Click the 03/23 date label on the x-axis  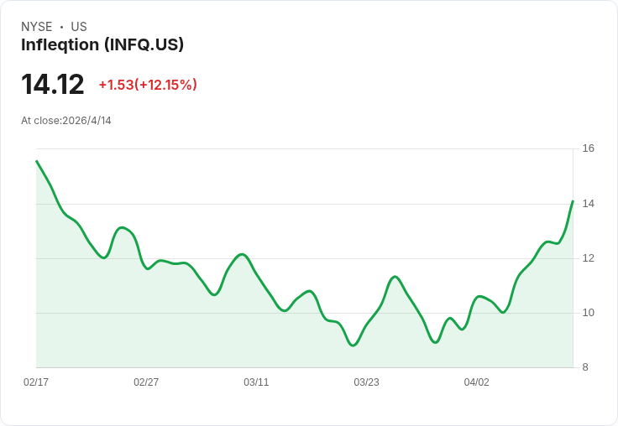367,382
